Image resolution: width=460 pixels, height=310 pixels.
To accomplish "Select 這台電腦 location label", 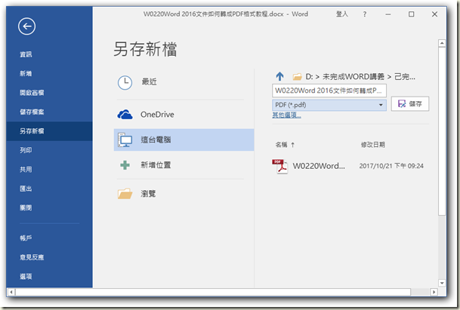I will pyautogui.click(x=156, y=140).
